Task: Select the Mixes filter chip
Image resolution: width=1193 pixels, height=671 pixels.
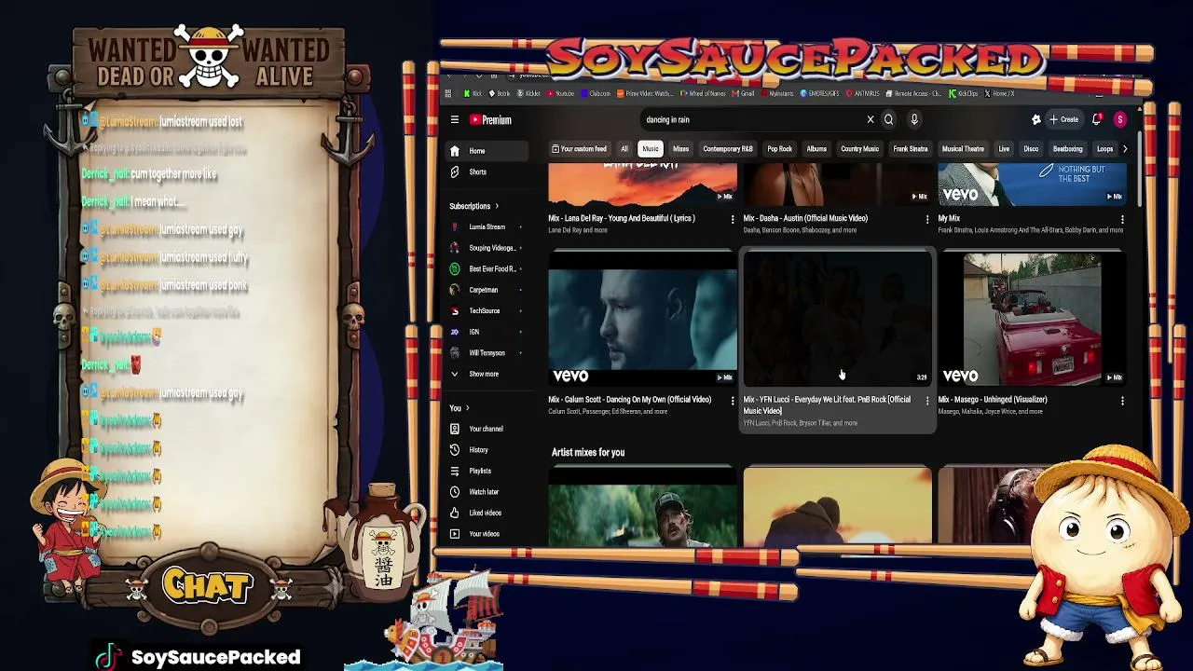Action: pyautogui.click(x=681, y=149)
